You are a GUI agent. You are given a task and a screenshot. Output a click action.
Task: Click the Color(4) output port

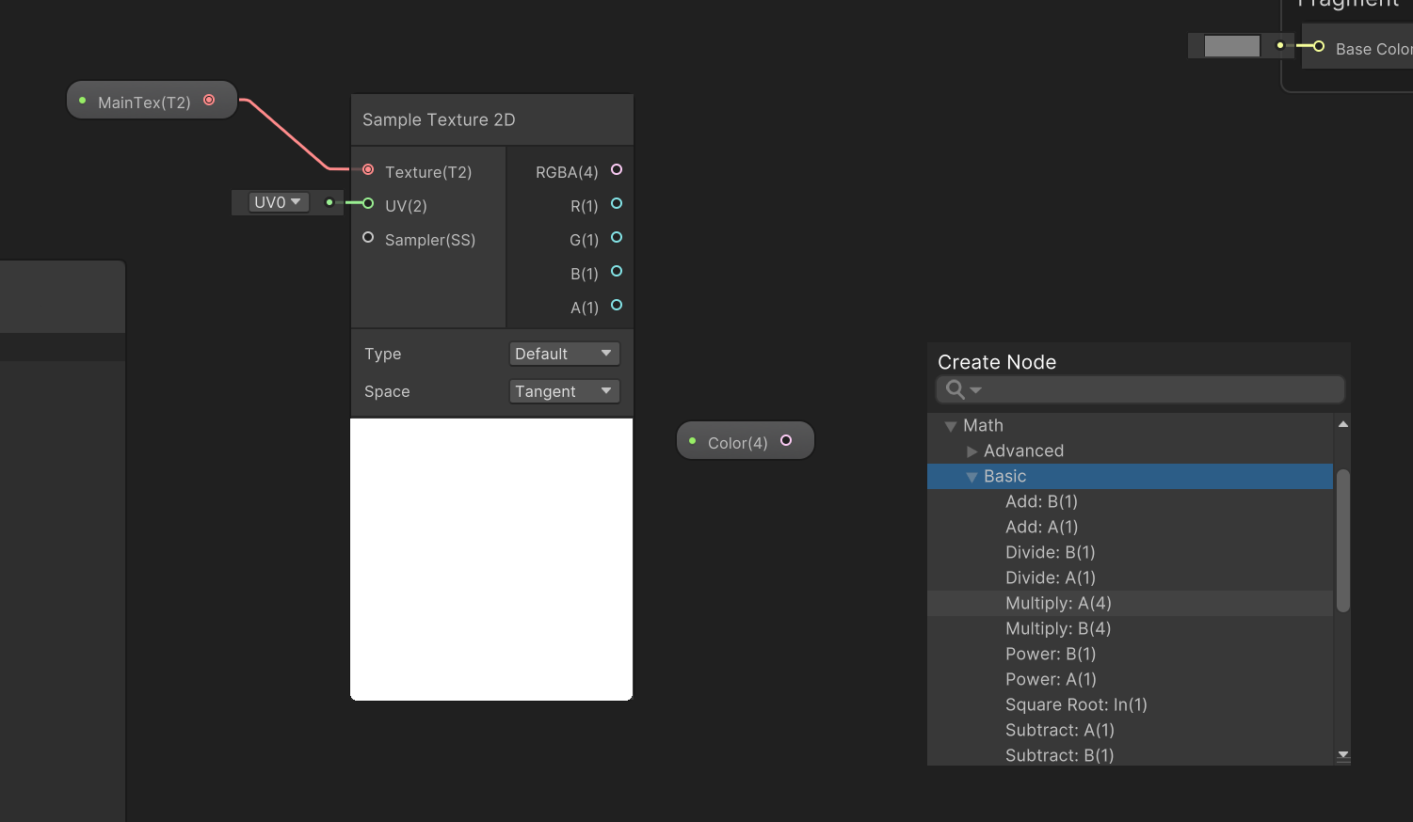click(786, 440)
